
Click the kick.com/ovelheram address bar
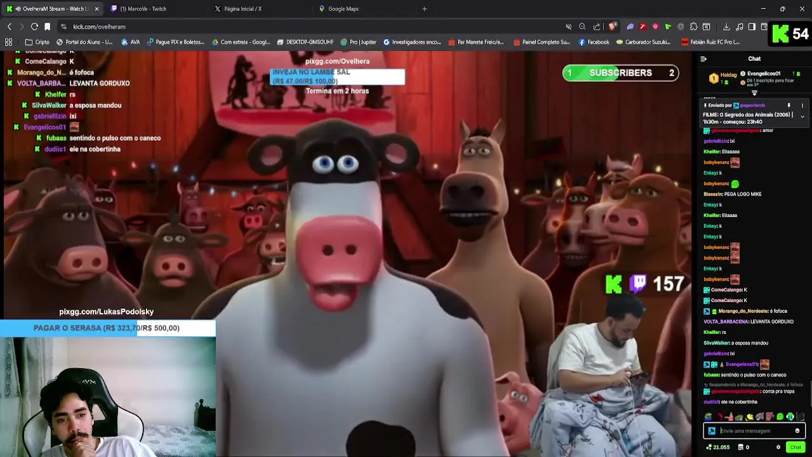coord(311,27)
